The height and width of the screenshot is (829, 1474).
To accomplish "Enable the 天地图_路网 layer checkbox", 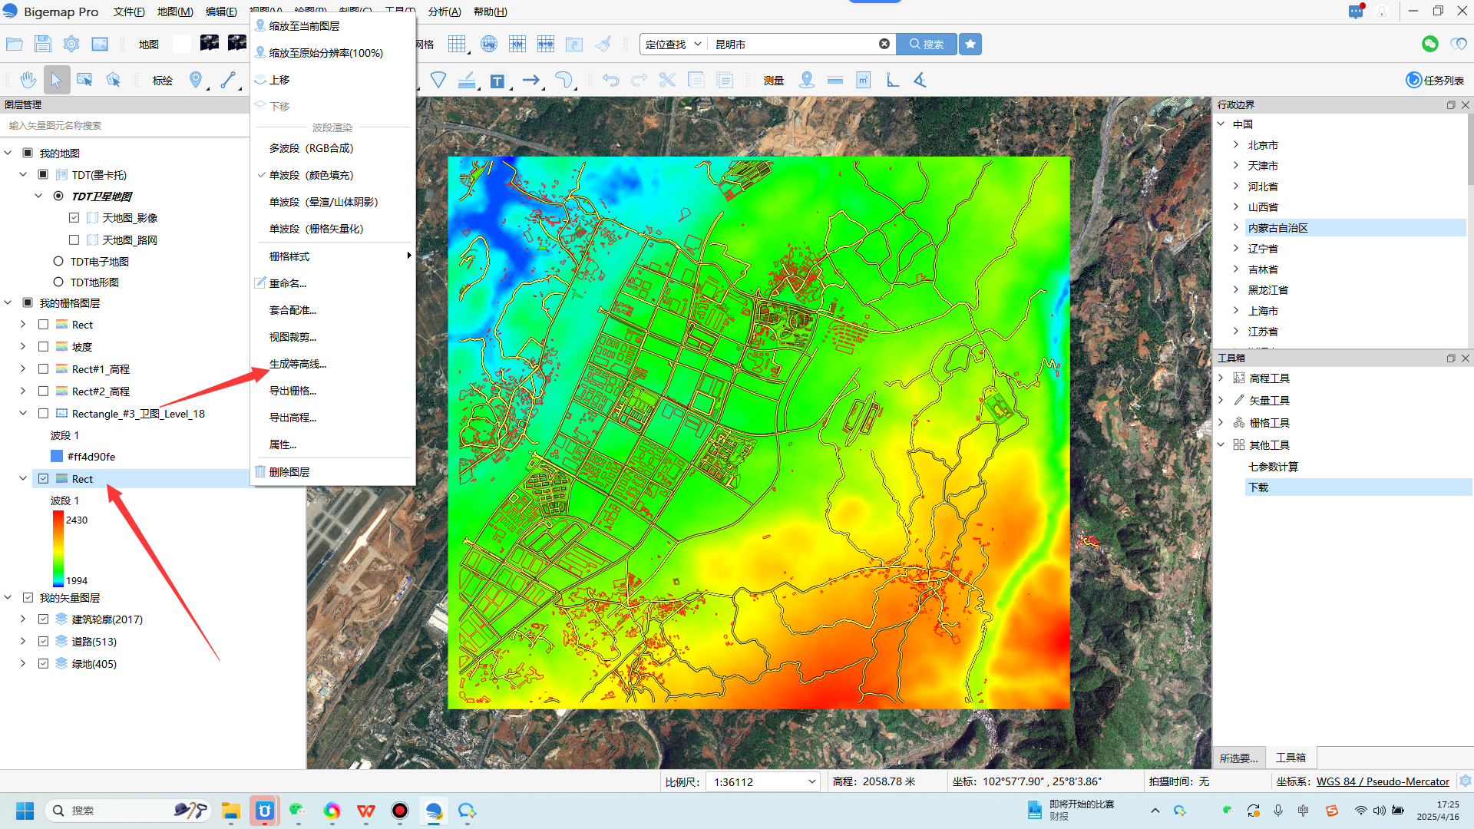I will pos(74,240).
